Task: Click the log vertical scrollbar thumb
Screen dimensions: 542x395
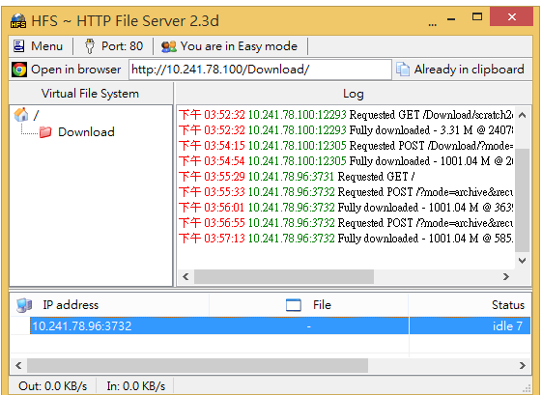Action: 523,201
